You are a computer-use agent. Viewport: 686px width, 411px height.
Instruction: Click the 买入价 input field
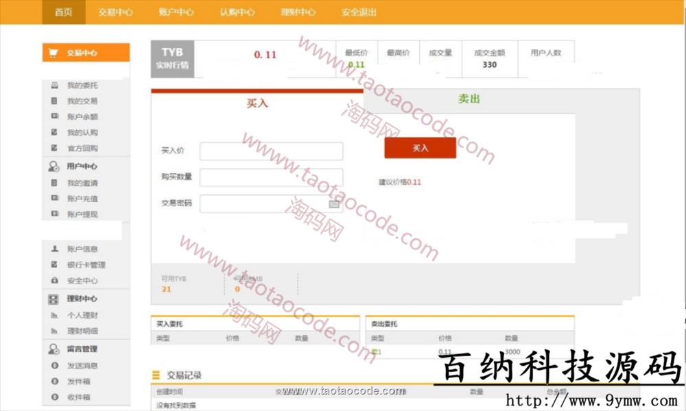[271, 151]
